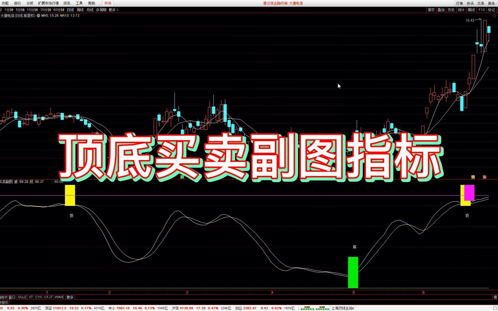This screenshot has height=311, width=498.
Task: Click MA5: 15.26 indicator value
Action: point(50,16)
